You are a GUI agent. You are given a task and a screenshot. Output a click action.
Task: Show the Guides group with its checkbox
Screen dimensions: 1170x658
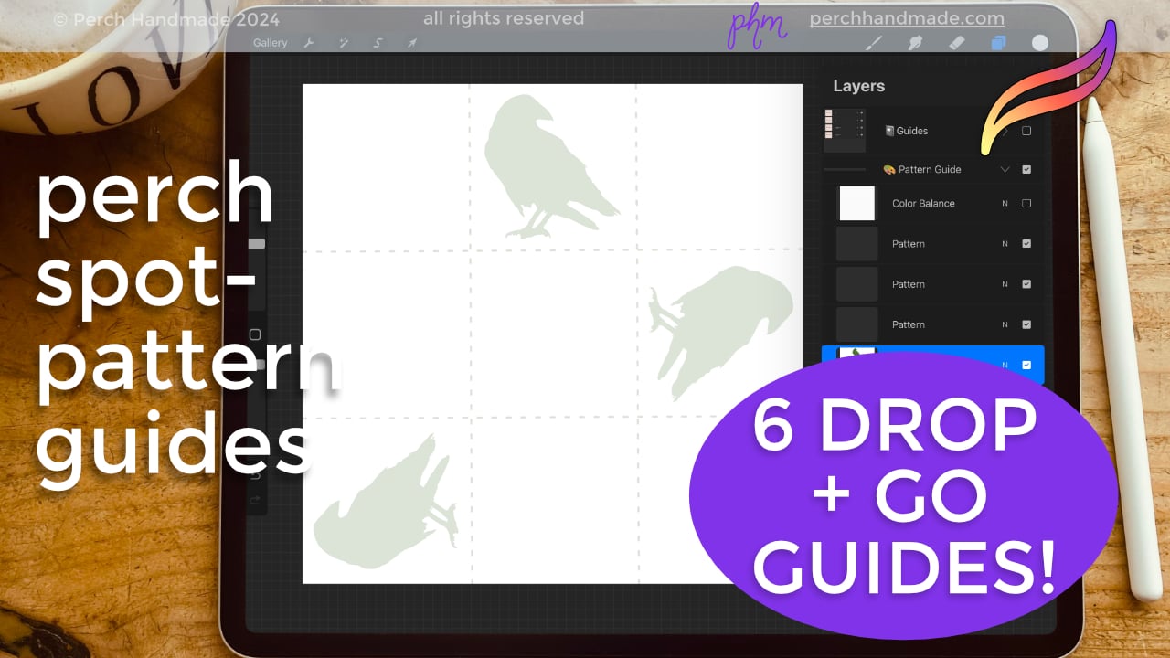(x=1026, y=131)
